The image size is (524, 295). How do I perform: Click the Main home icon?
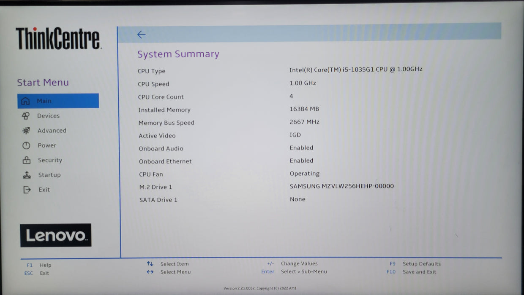coord(26,101)
